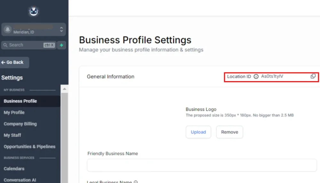Open My Profile settings
The height and width of the screenshot is (183, 320).
pos(14,112)
